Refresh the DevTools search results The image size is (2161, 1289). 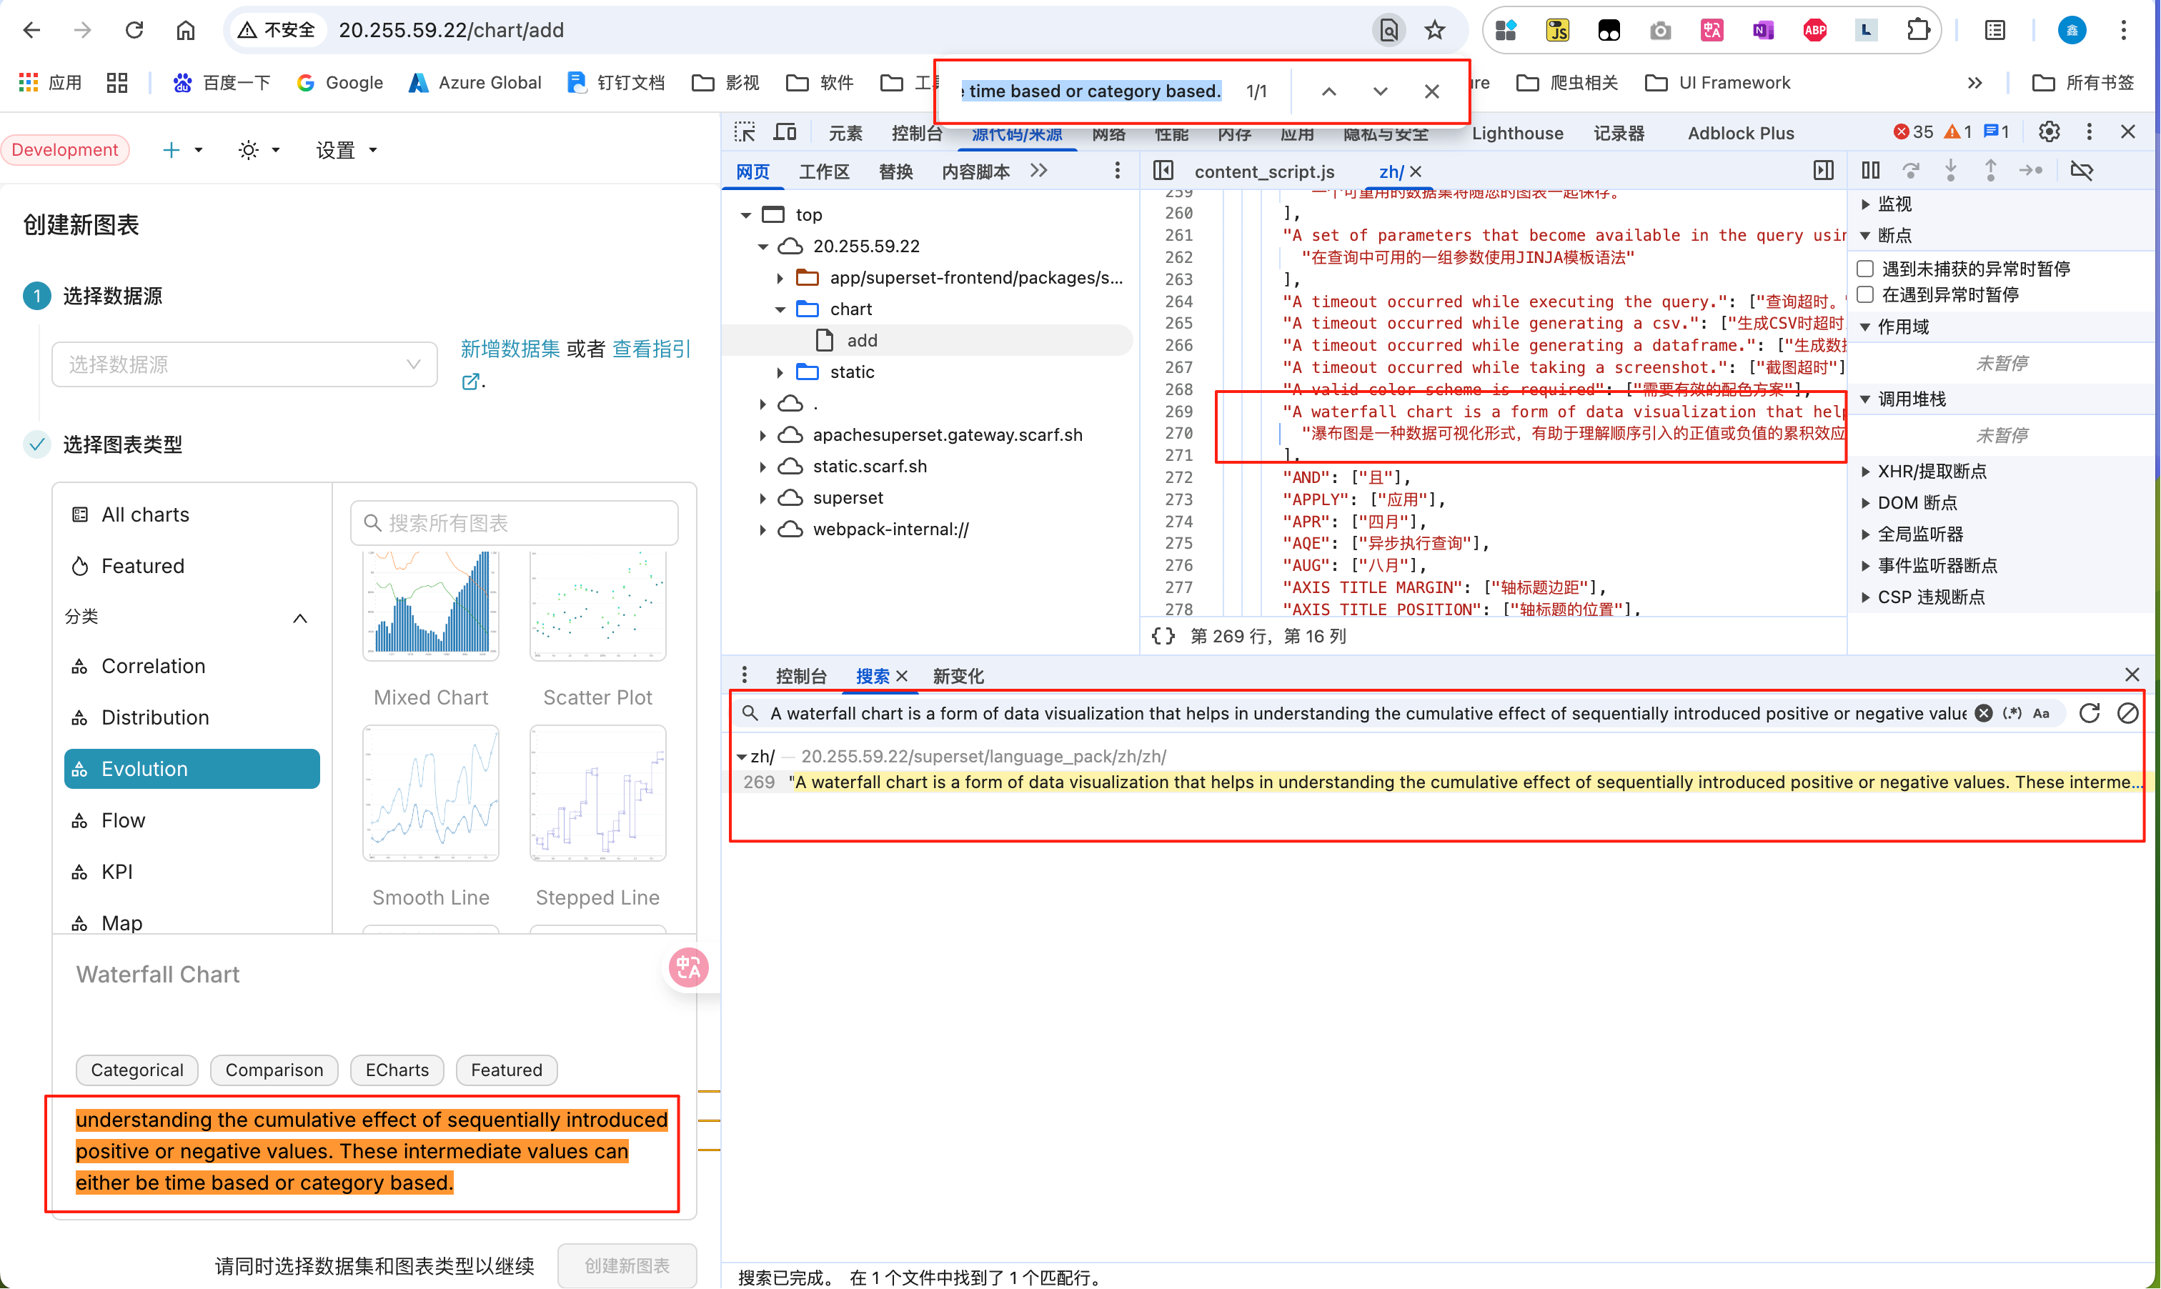(x=2090, y=713)
